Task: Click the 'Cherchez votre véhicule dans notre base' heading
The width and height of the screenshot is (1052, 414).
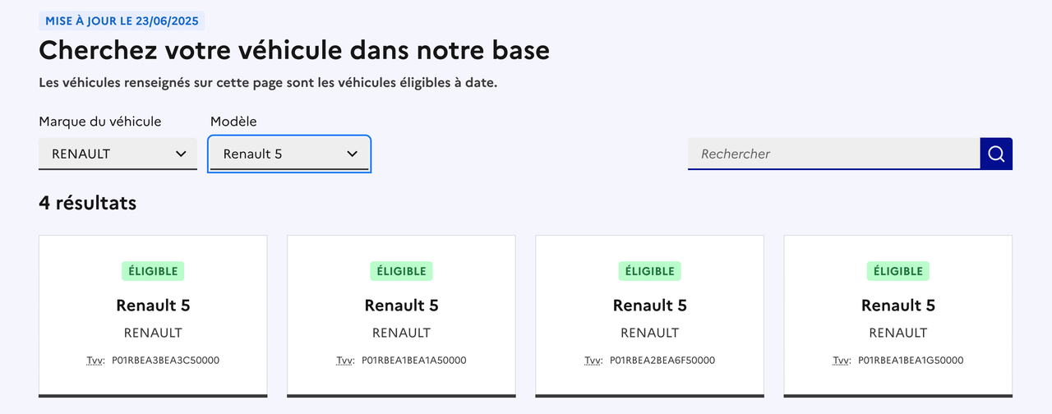Action: coord(294,51)
